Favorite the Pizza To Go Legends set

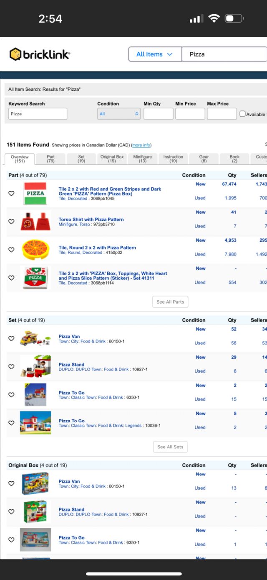(12, 423)
